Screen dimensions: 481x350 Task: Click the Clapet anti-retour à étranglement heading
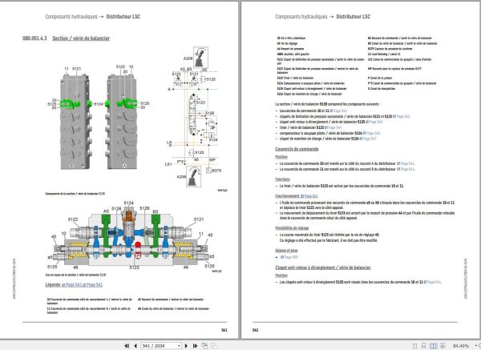(323, 268)
